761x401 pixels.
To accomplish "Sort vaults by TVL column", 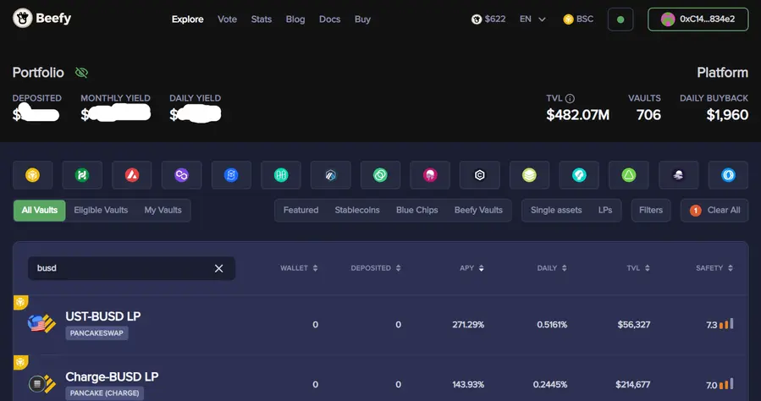I will (x=638, y=268).
